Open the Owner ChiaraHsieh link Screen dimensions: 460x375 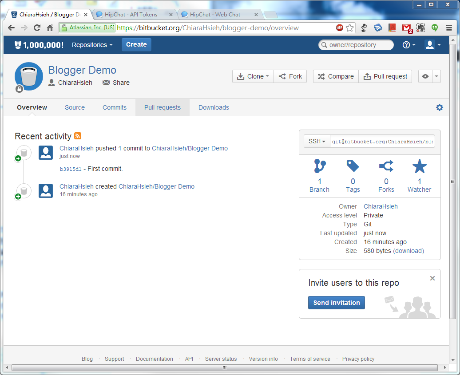pos(381,206)
